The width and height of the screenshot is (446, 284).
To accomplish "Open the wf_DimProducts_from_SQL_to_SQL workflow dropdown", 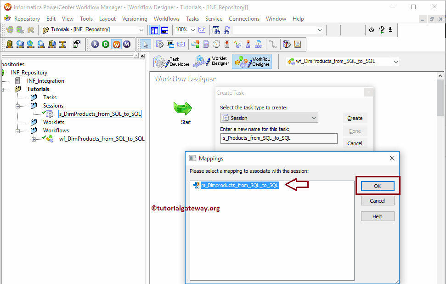I will tap(395, 62).
